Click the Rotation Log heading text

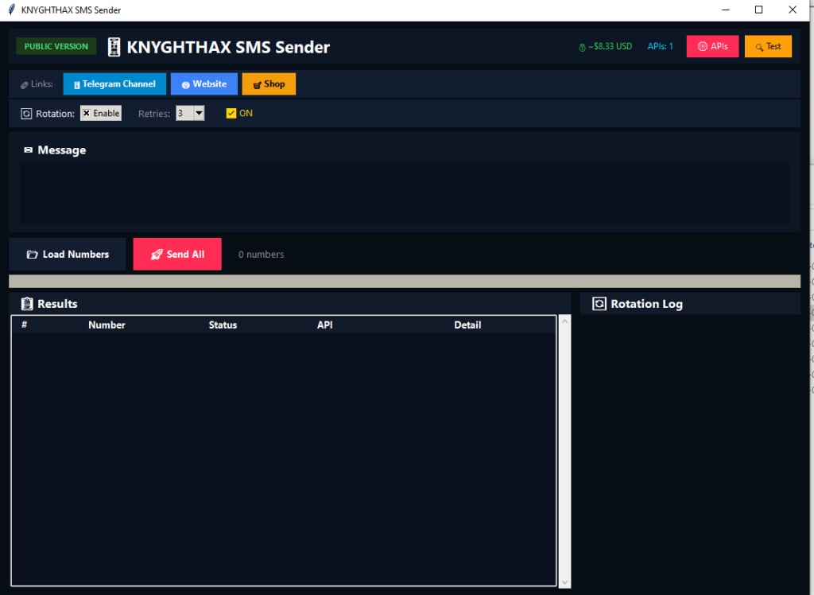point(646,304)
